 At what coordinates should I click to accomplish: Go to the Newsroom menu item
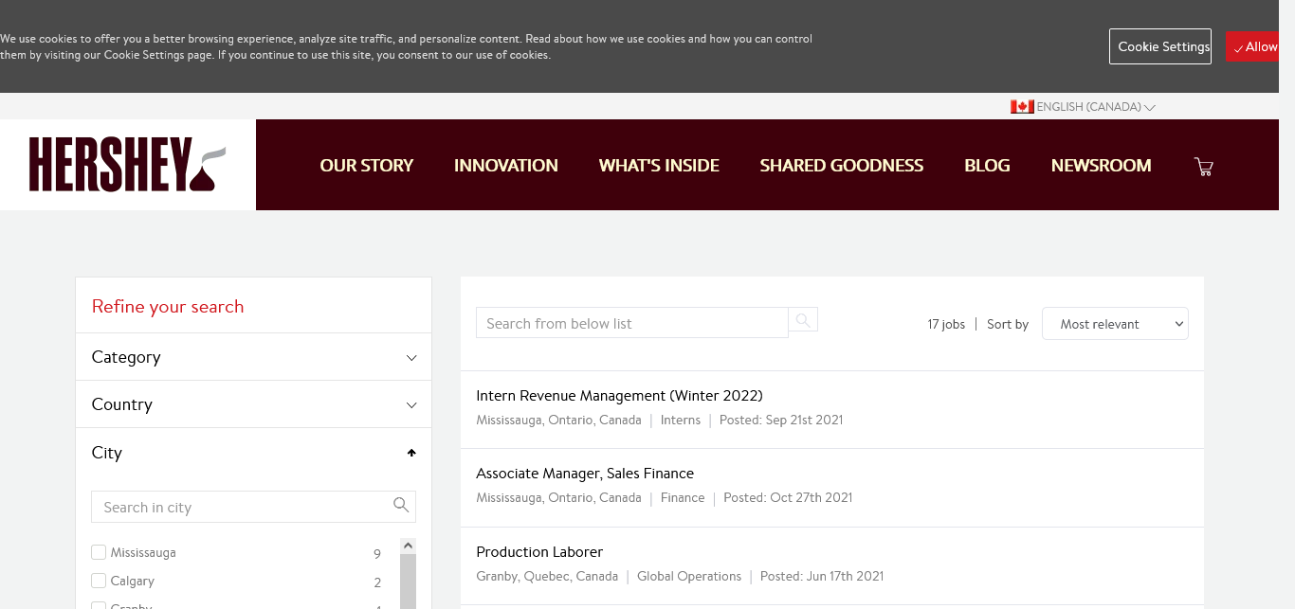tap(1101, 166)
